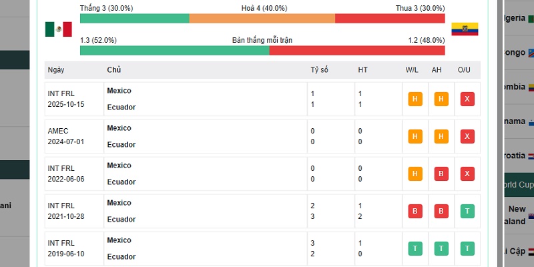Open the Ecuador team in the AMEC 2024-07-01 match

pyautogui.click(x=121, y=144)
